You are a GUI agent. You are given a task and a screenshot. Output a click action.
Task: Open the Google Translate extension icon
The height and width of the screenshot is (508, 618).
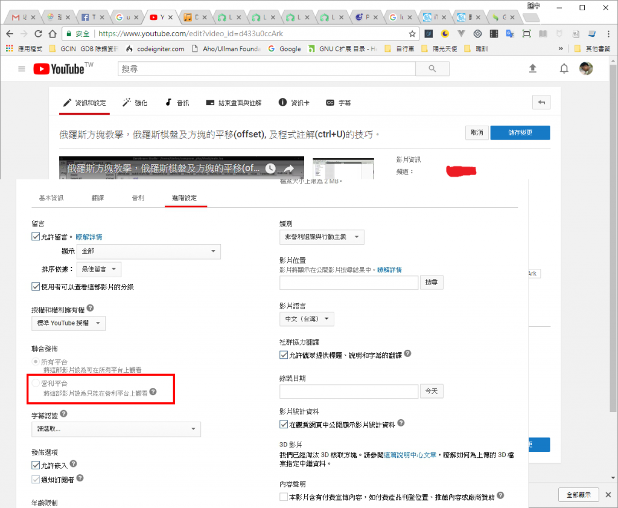click(510, 34)
